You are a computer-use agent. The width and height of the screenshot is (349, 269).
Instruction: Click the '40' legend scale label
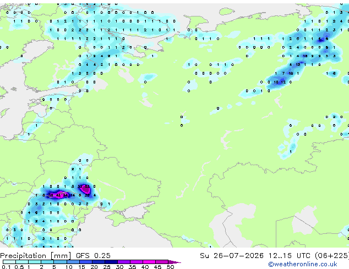145,267
